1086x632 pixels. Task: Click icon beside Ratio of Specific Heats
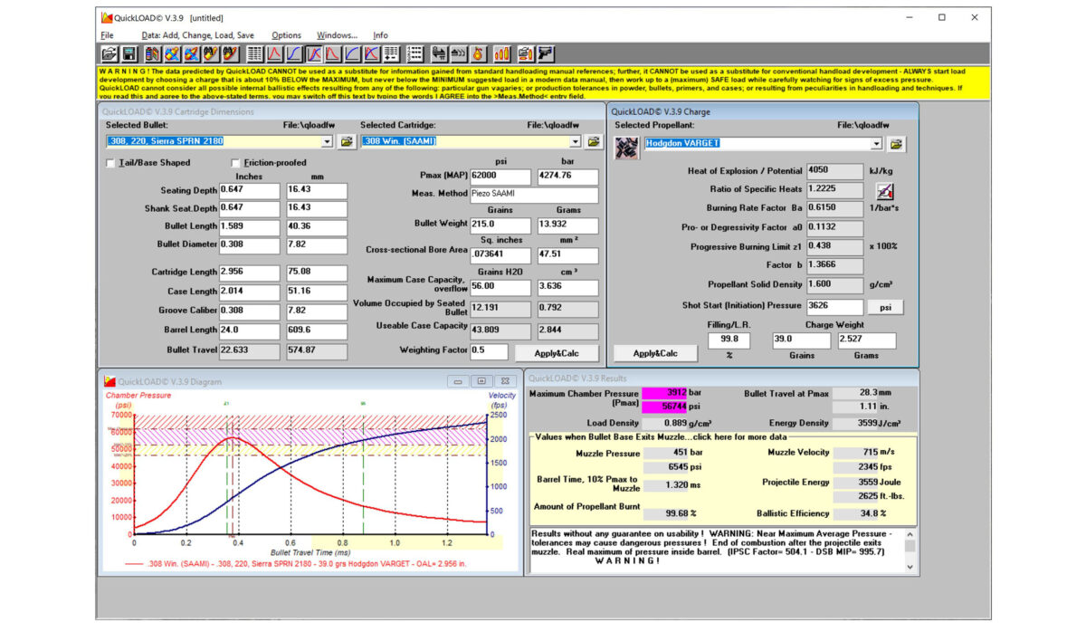(x=885, y=190)
